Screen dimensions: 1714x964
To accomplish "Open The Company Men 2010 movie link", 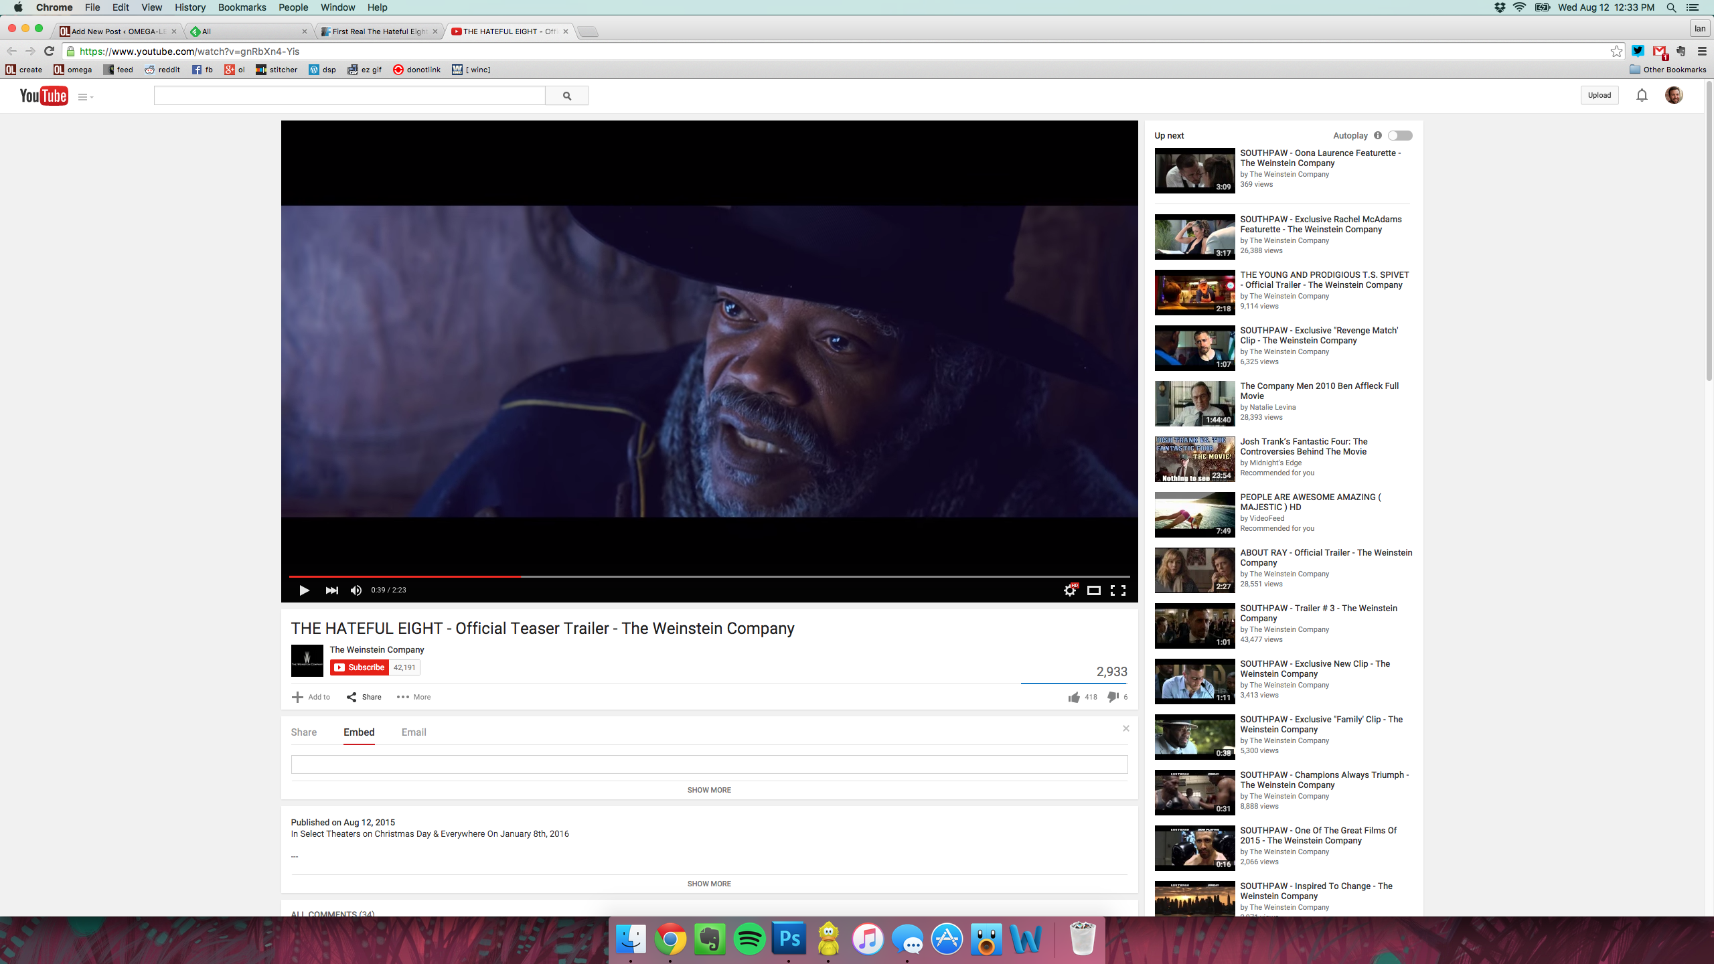I will point(1319,391).
